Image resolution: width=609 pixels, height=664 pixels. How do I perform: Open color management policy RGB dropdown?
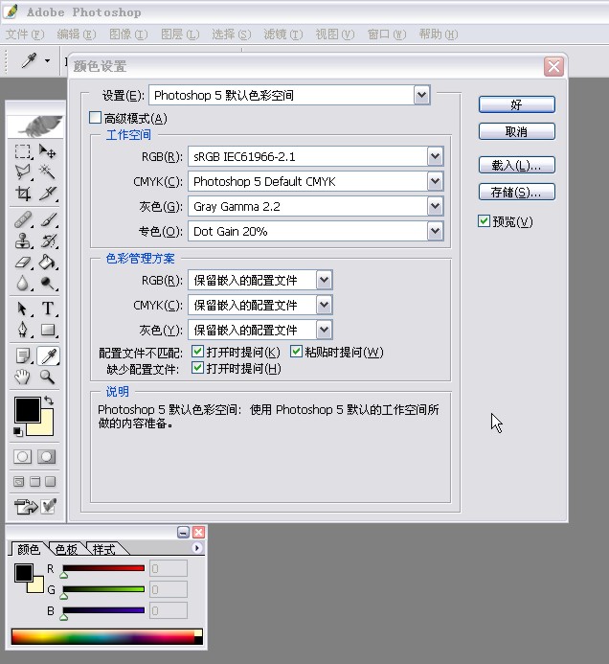(325, 280)
